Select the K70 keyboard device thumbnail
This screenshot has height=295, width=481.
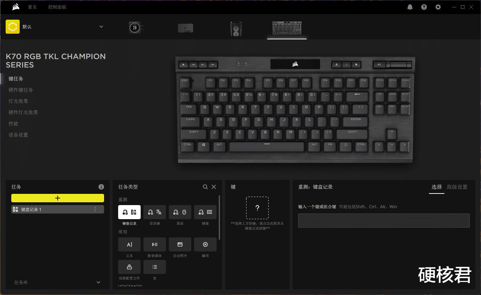coord(287,27)
